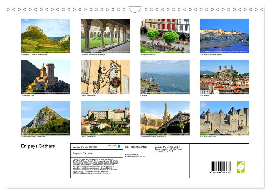Viewport: 270px width, 194px height.
Task: Click the ISBN 9783516557473 text
Action: (136, 147)
